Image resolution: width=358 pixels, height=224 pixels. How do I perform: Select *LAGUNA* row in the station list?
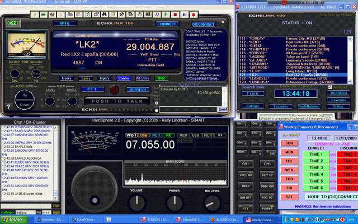pyautogui.click(x=293, y=57)
